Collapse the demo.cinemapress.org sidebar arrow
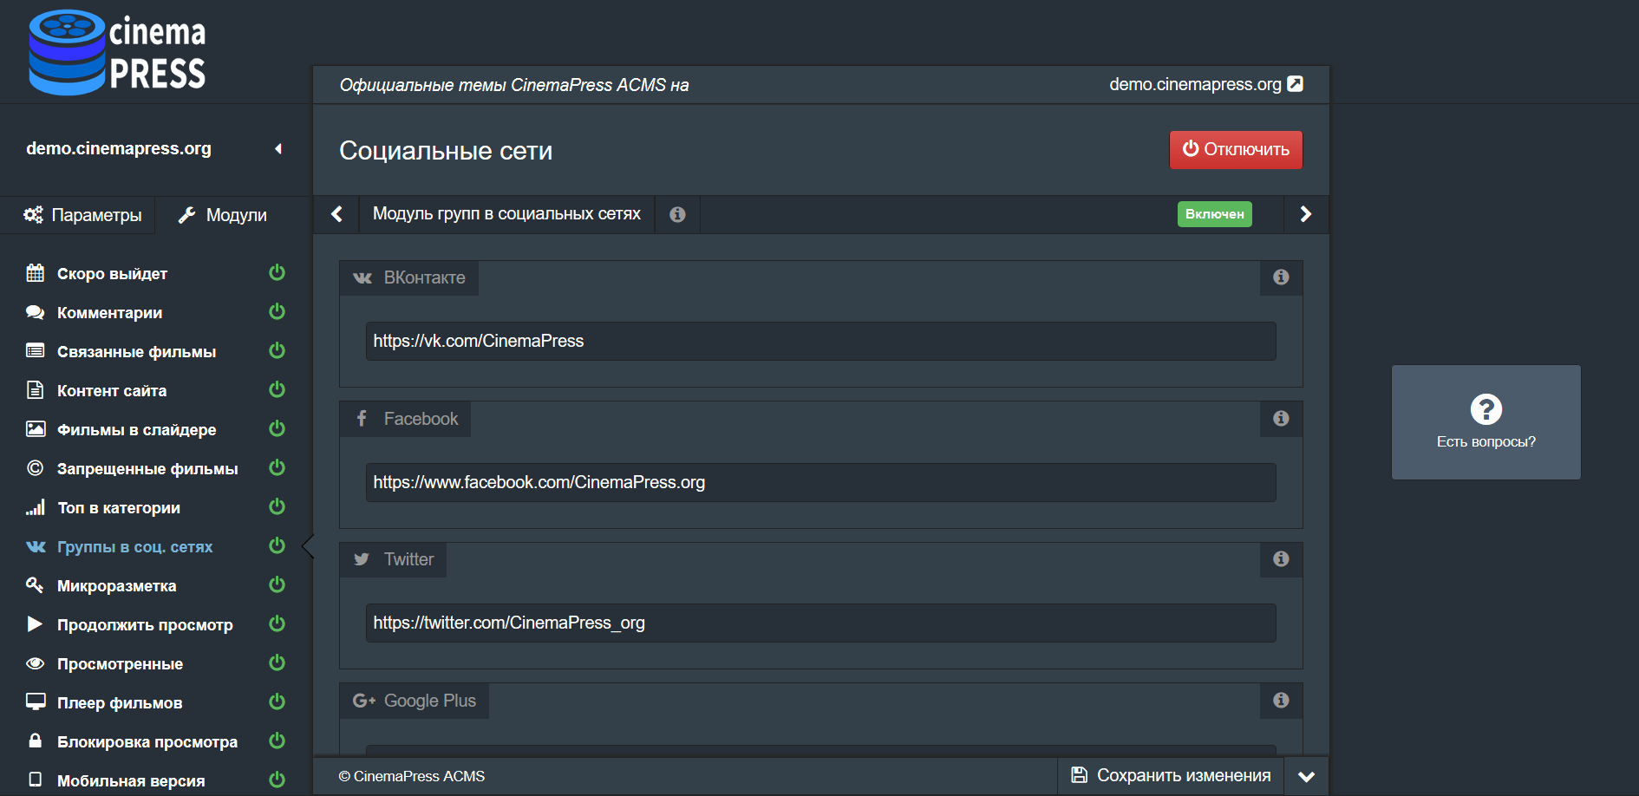This screenshot has height=796, width=1639. pos(278,149)
